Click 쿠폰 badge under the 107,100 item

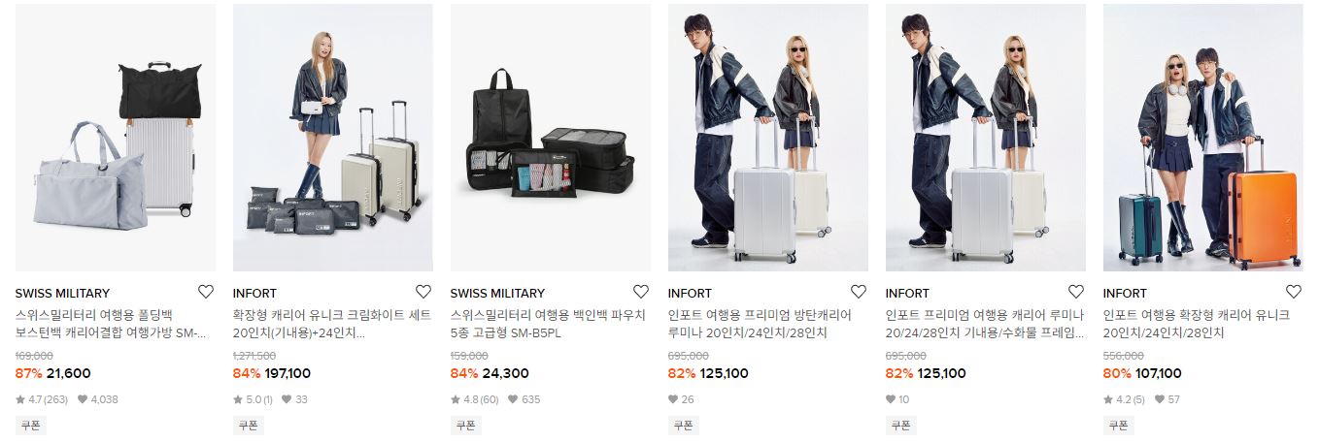click(x=1118, y=426)
